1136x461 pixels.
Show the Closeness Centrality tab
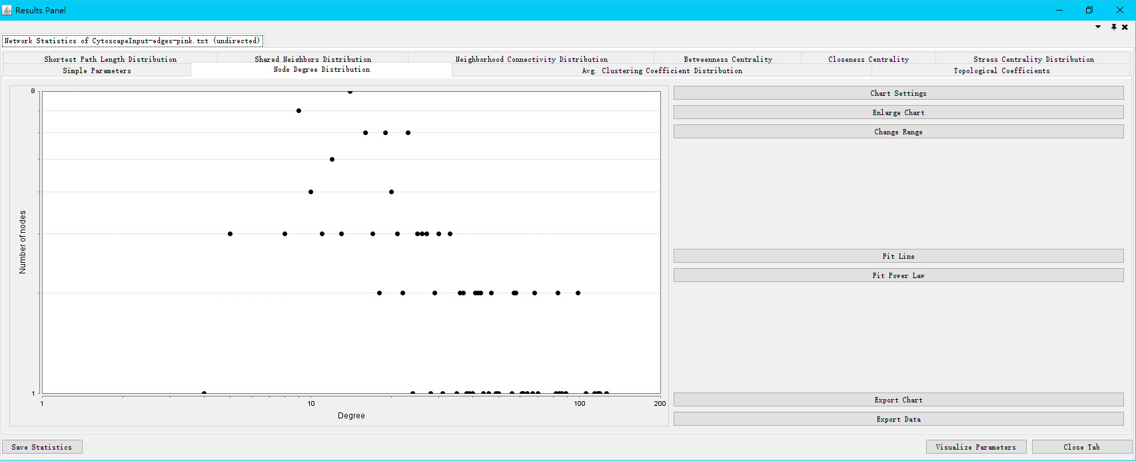868,59
